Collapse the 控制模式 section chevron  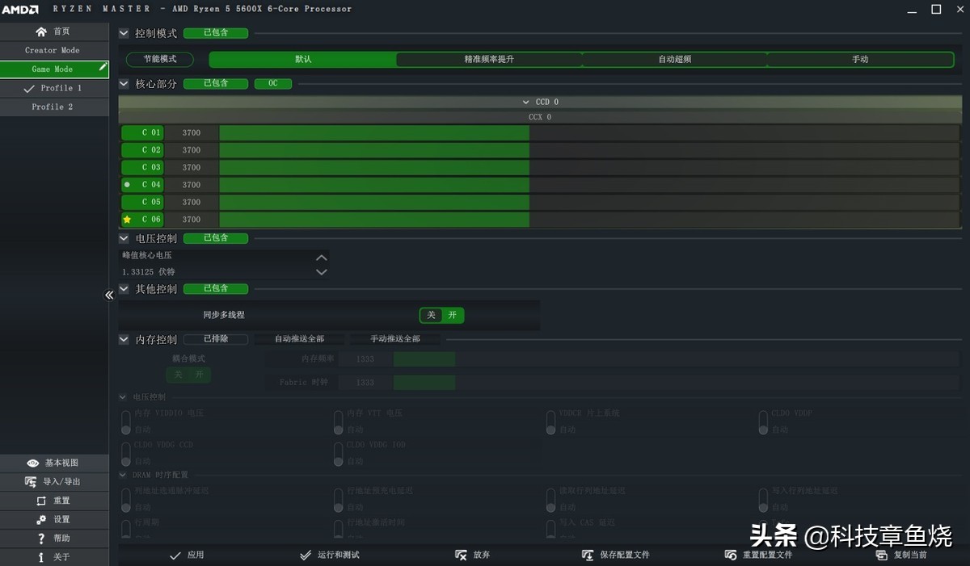[x=124, y=34]
